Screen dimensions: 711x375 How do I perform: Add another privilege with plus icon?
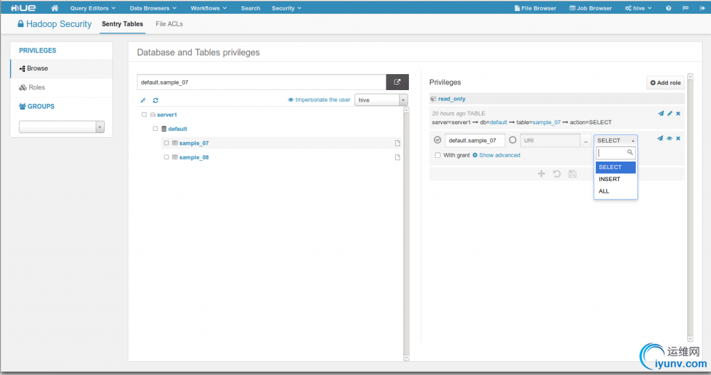[542, 174]
